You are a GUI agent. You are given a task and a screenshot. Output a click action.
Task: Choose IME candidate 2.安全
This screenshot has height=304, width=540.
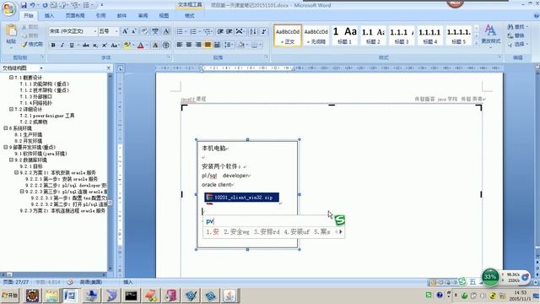click(236, 231)
